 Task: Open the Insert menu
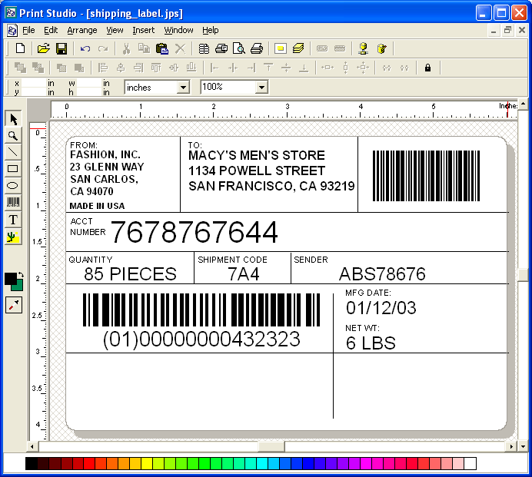[x=144, y=30]
